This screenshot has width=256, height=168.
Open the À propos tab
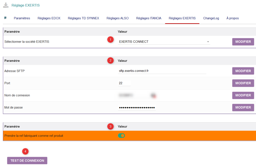tap(232, 18)
